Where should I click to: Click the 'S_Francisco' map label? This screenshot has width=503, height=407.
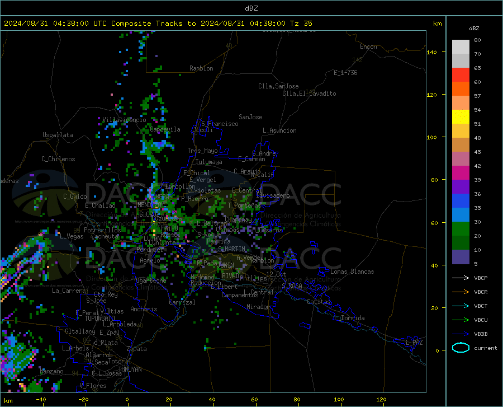tap(220, 124)
